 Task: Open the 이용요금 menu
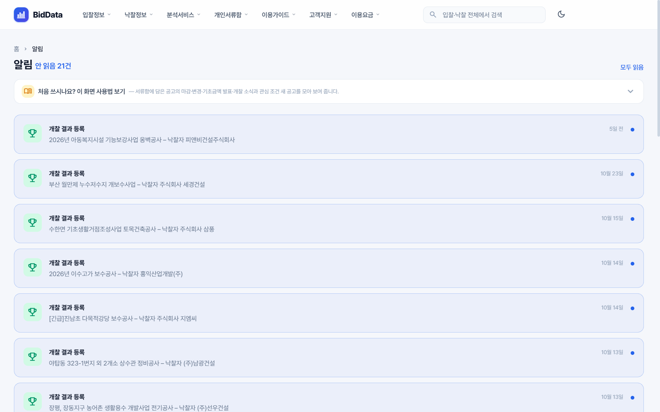(365, 15)
